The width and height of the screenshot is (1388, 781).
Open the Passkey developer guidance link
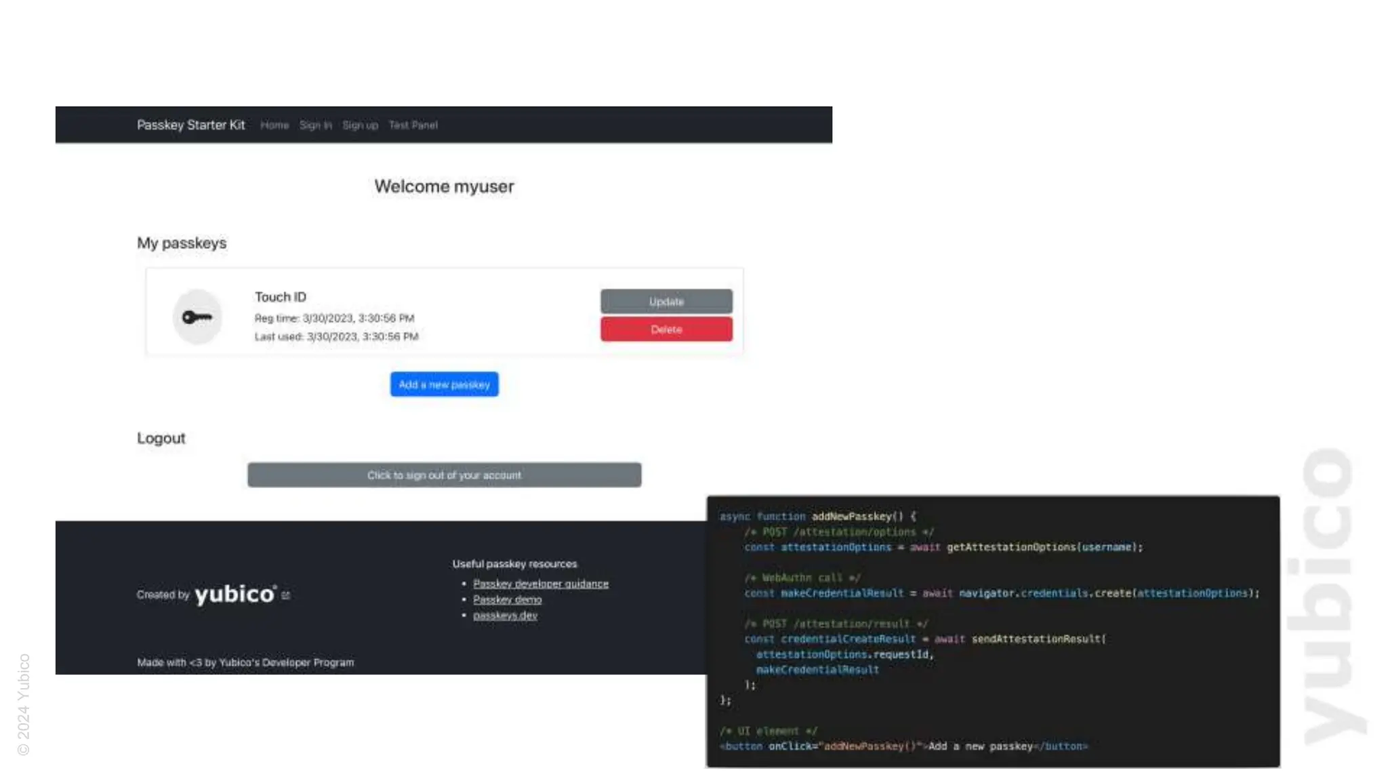[x=540, y=584]
